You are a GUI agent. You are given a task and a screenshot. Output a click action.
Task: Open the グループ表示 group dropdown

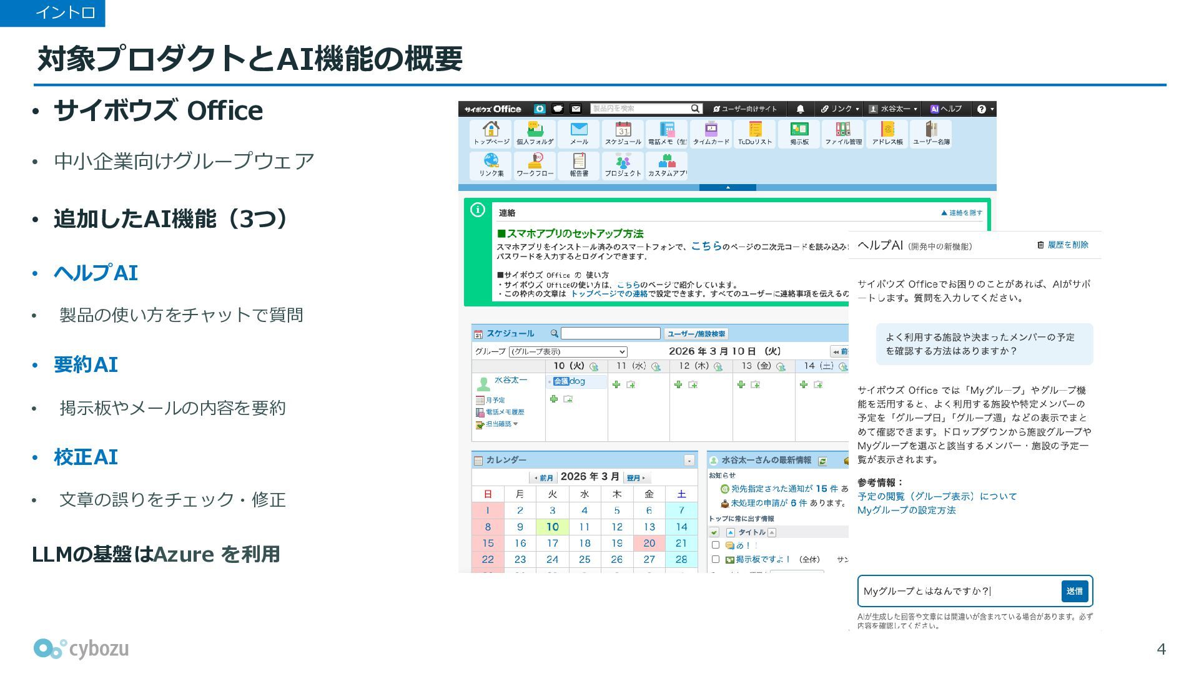[568, 352]
